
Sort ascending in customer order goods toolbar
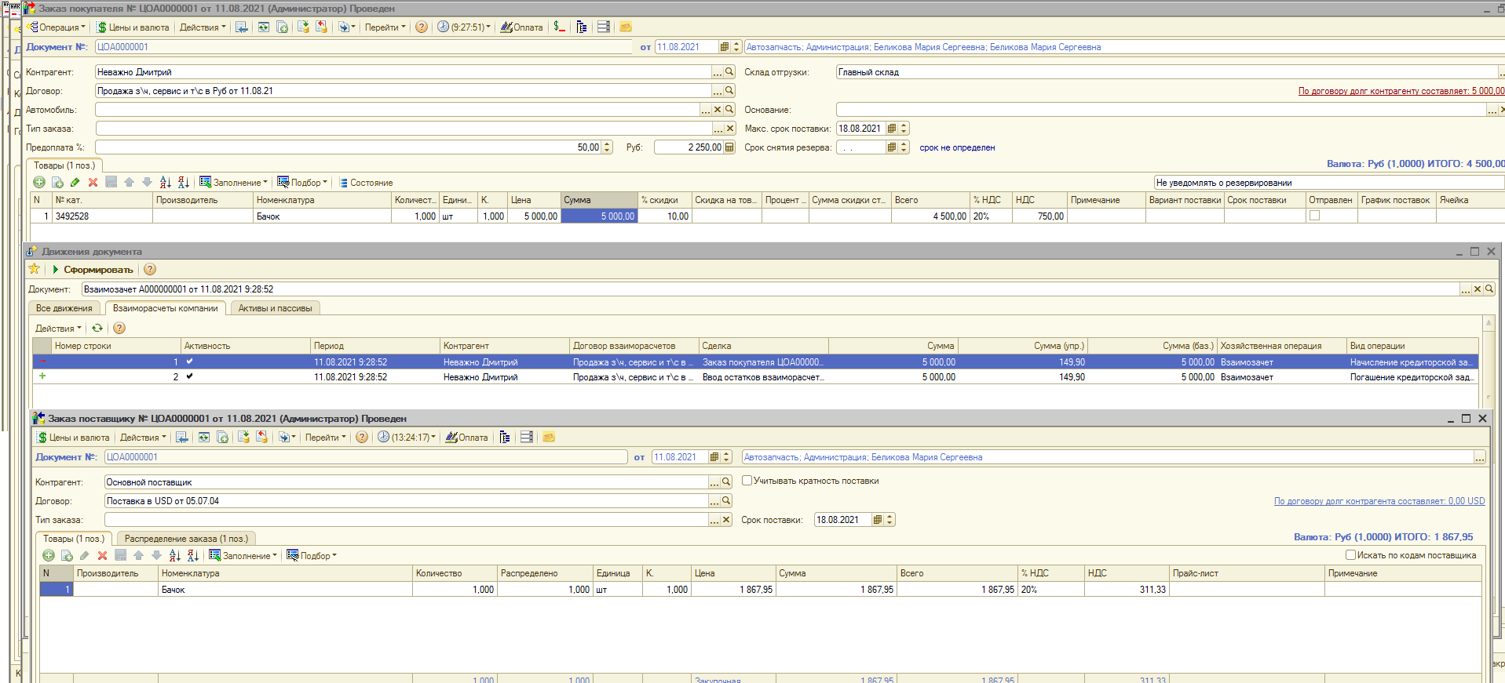(x=165, y=183)
